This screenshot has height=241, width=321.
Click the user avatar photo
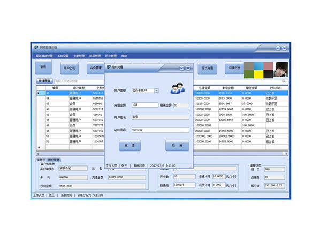click(281, 70)
